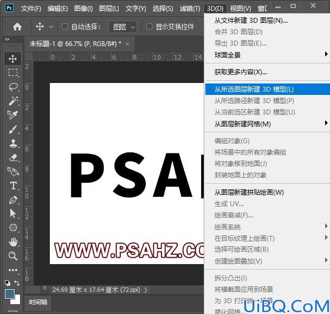
Task: Select the Magic Wand tool
Action: click(13, 101)
